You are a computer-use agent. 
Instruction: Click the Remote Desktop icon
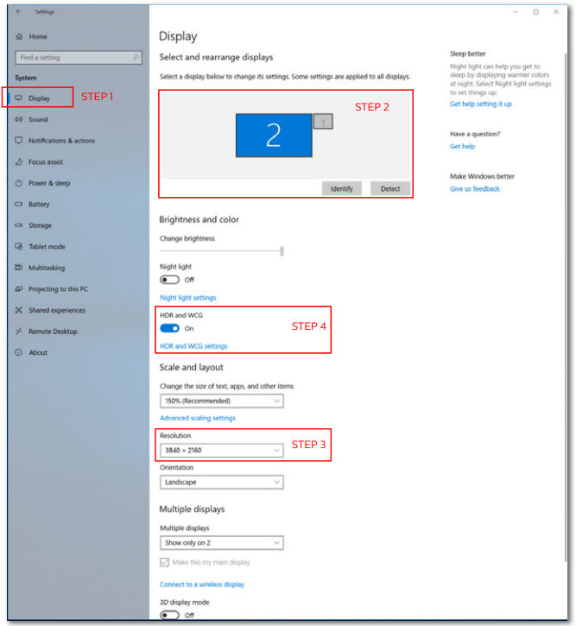coord(19,332)
